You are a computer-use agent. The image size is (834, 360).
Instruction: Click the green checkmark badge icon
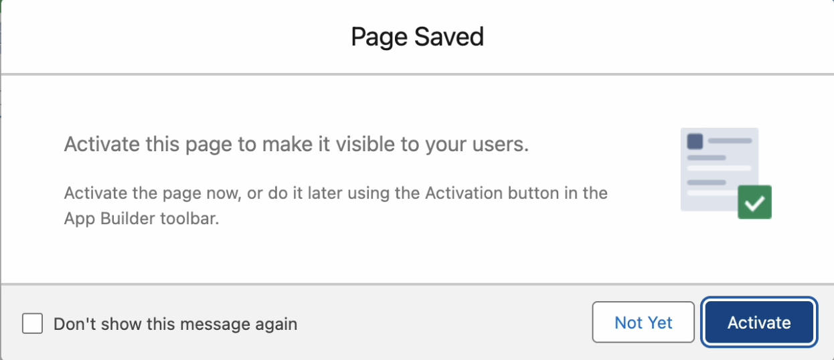[754, 202]
